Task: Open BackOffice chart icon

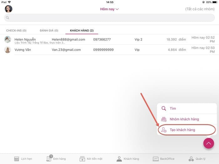Action: point(155,159)
